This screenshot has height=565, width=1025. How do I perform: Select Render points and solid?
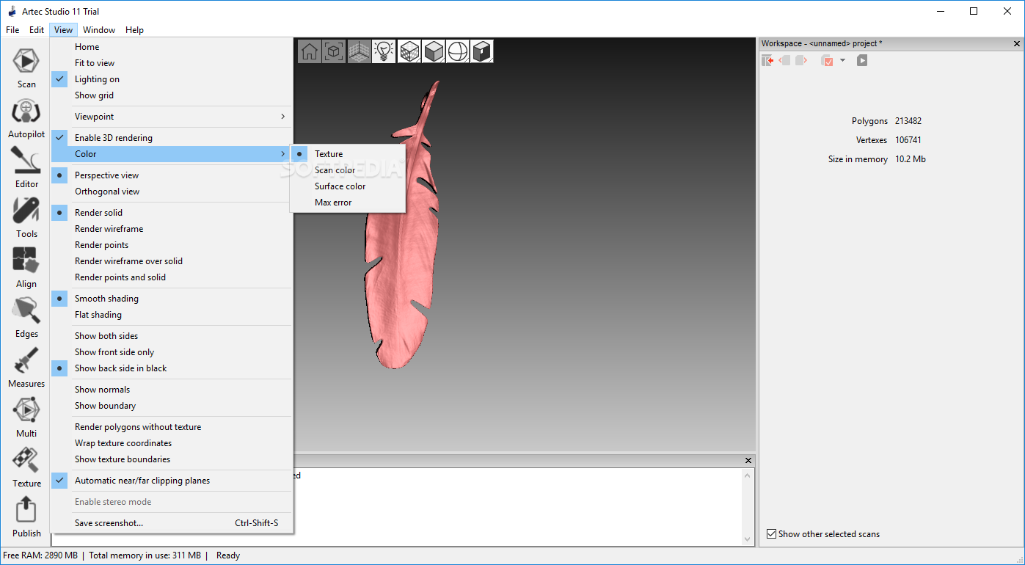(172, 277)
